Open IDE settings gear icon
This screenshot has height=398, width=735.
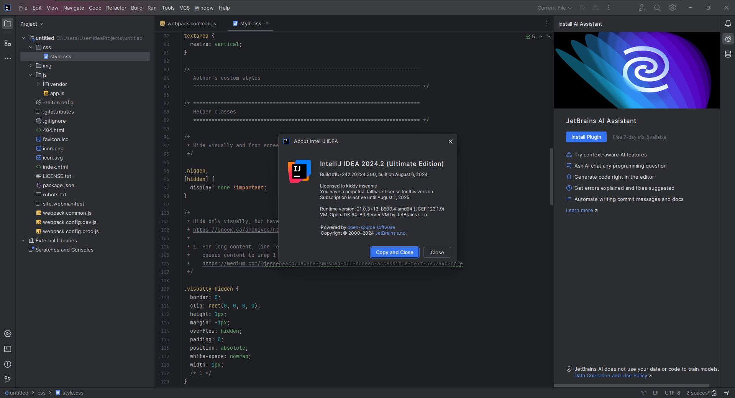[x=672, y=8]
